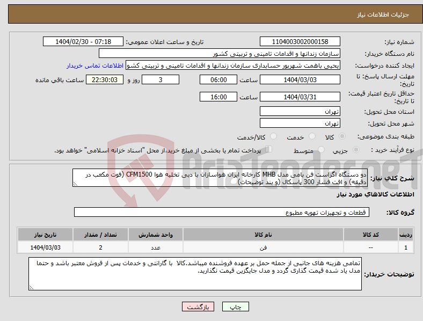Click the buyer organization name field
The height and width of the screenshot is (321, 423).
coord(220,53)
